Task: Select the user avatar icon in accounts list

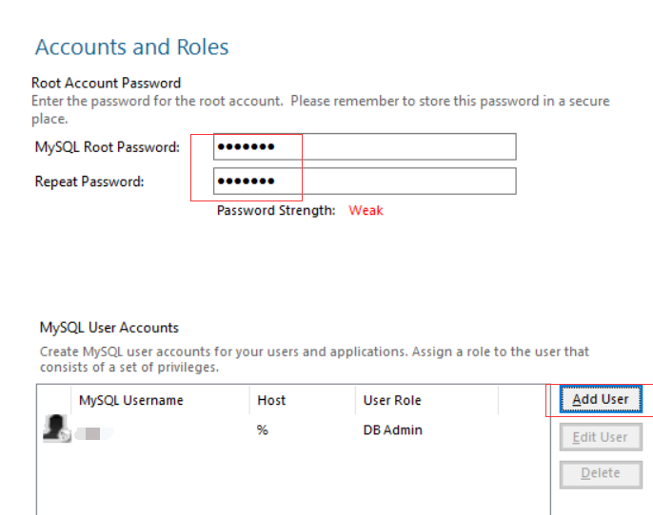Action: 57,429
